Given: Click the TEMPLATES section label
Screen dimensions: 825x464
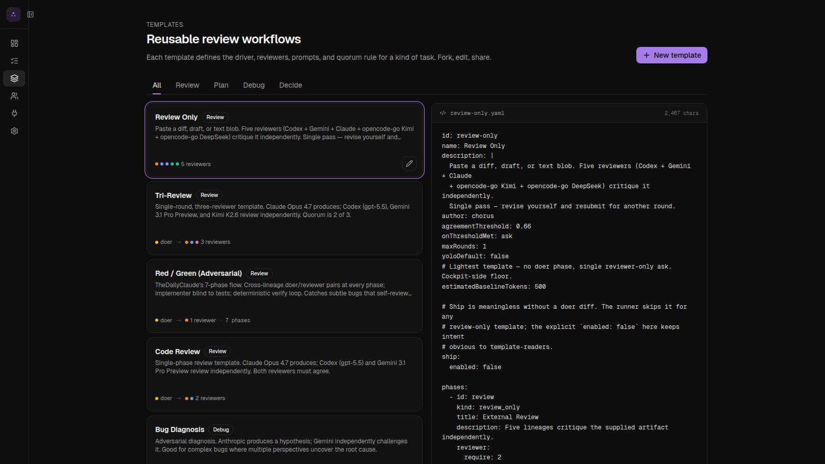Looking at the screenshot, I should click(164, 25).
